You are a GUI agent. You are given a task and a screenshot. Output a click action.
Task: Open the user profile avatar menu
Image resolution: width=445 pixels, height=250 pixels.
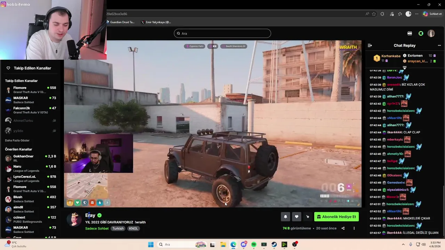431,33
